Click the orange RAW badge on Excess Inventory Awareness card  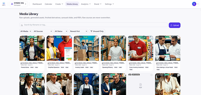click(151, 59)
